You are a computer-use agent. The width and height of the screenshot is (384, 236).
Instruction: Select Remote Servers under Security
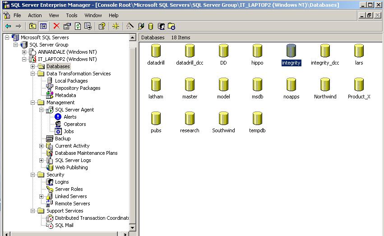[72, 204]
